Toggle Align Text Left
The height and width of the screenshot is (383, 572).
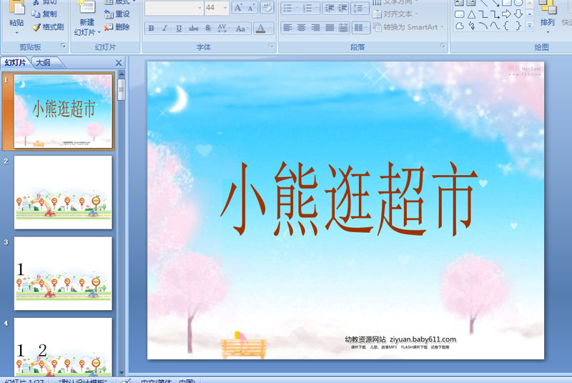click(287, 28)
